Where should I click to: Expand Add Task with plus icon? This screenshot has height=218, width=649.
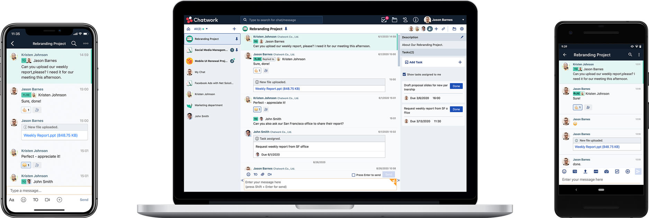460,62
